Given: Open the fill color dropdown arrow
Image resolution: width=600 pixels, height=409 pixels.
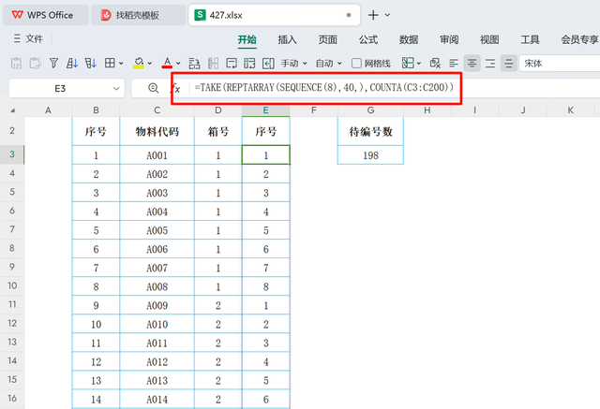Looking at the screenshot, I should pos(150,64).
